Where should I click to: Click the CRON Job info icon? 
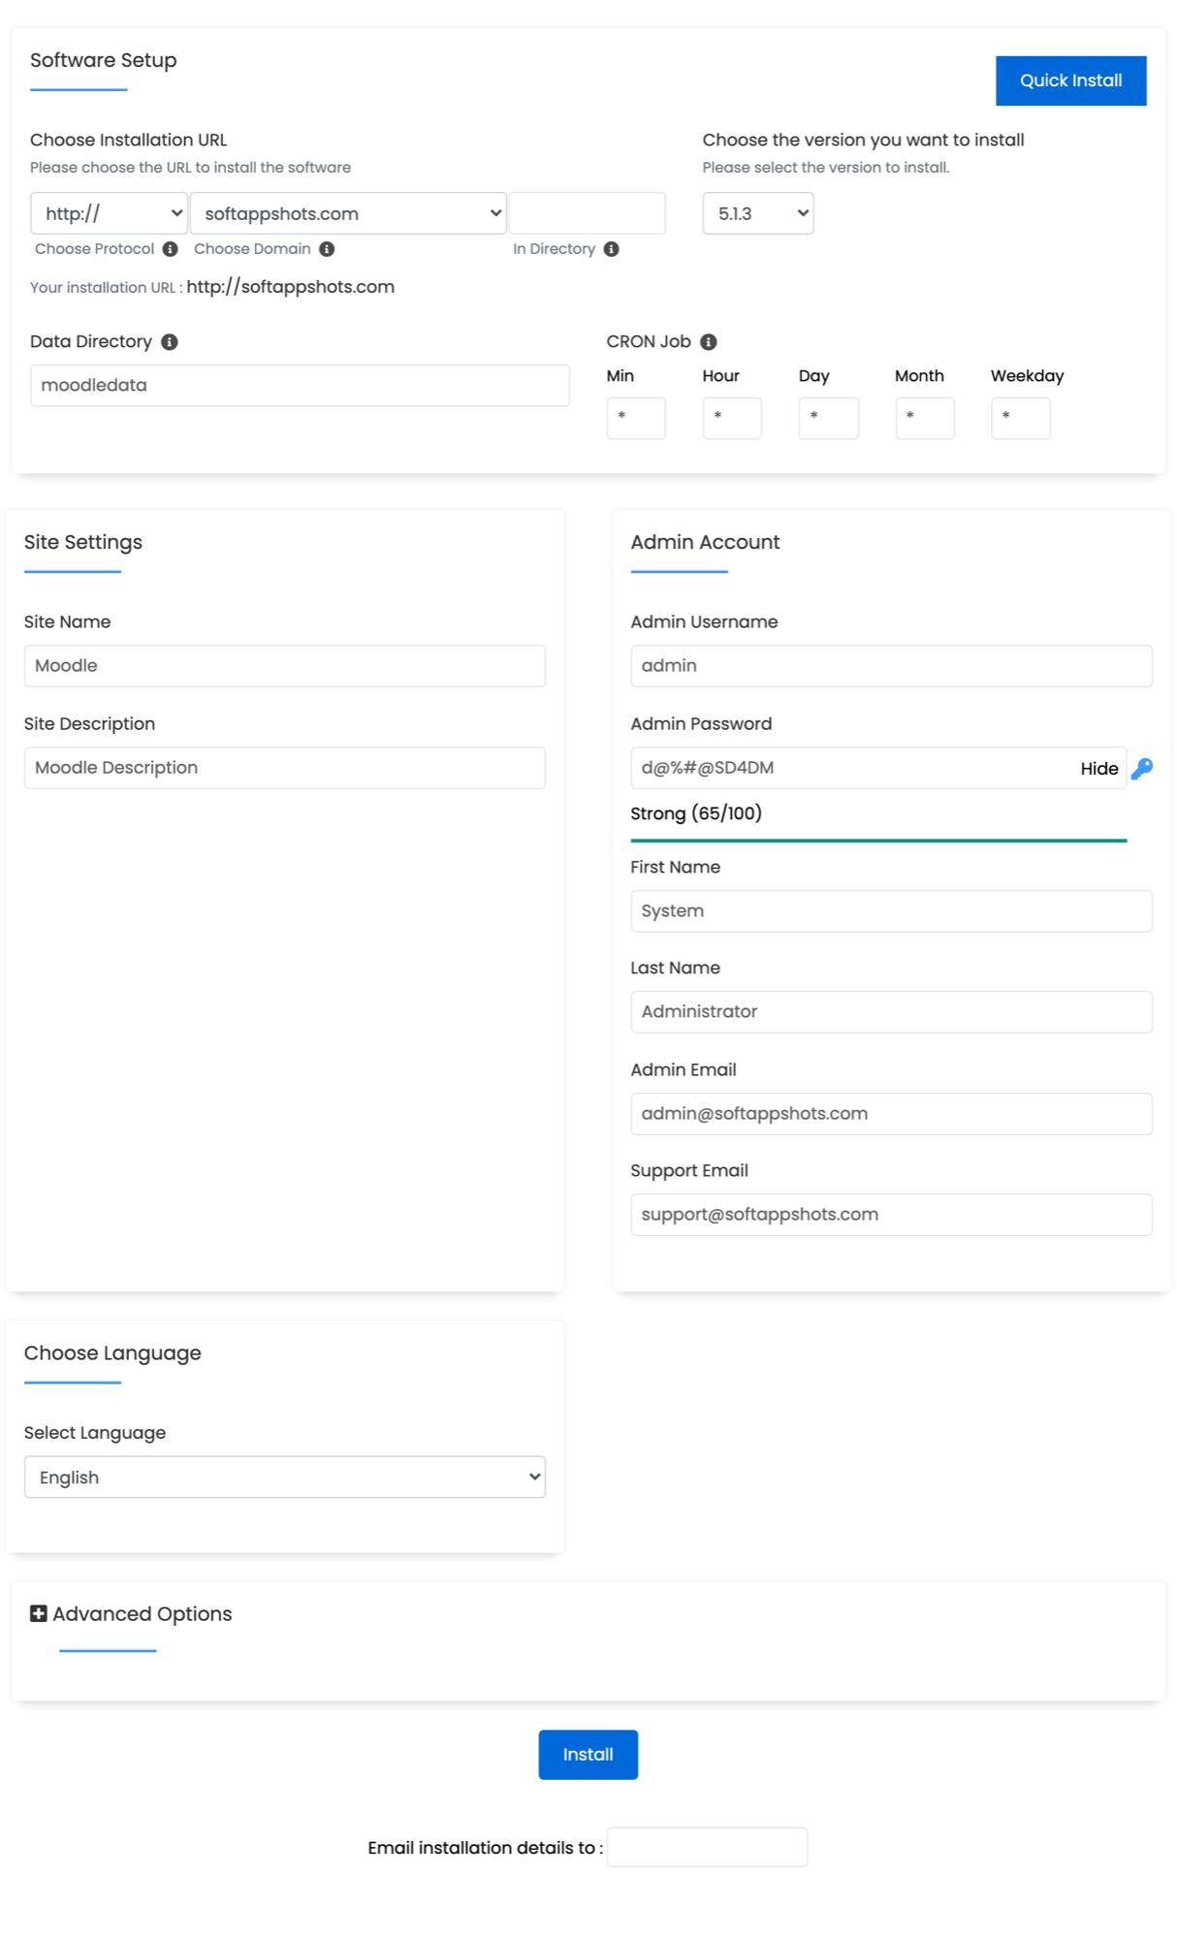coord(709,342)
